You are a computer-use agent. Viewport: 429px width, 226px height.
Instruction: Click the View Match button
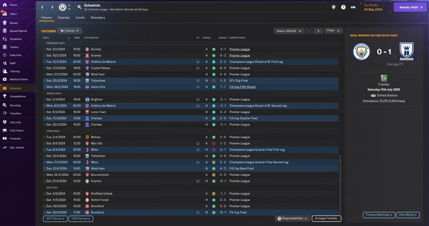pos(408,215)
